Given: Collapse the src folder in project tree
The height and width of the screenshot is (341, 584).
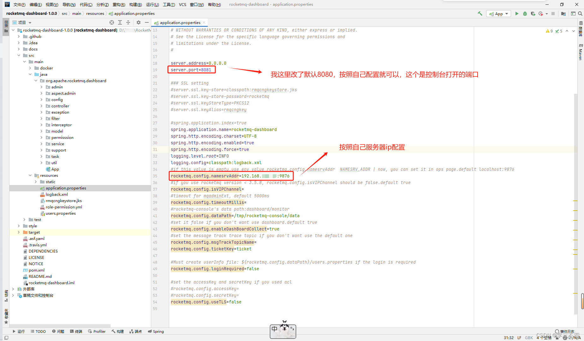Looking at the screenshot, I should (x=19, y=55).
